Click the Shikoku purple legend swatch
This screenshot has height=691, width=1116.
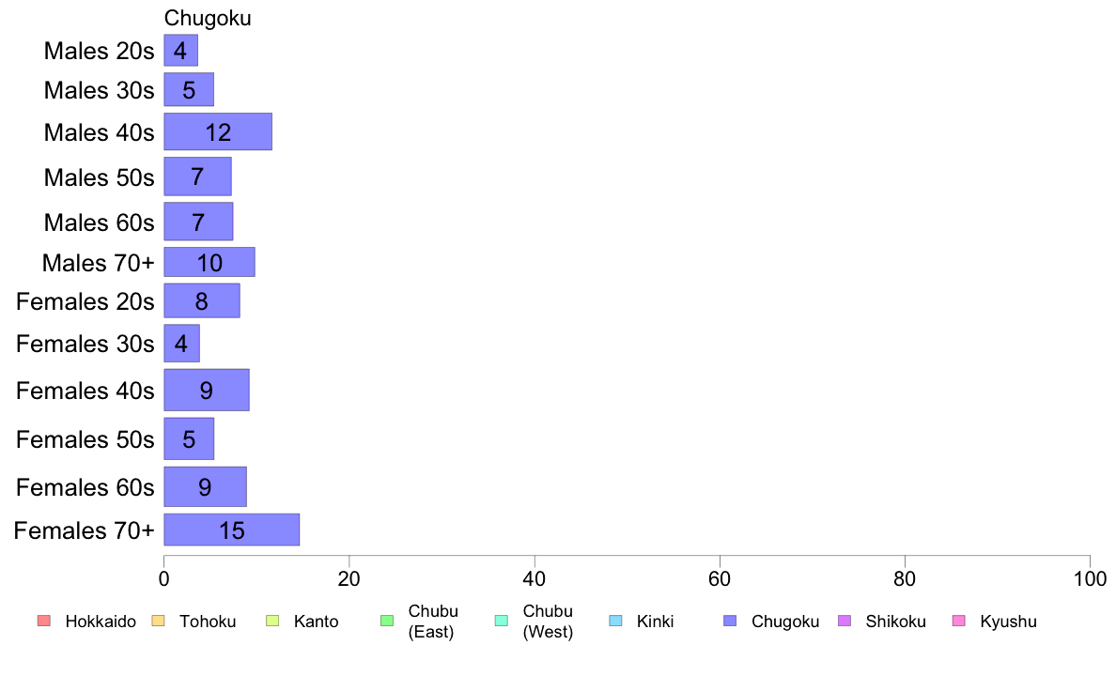(x=845, y=621)
